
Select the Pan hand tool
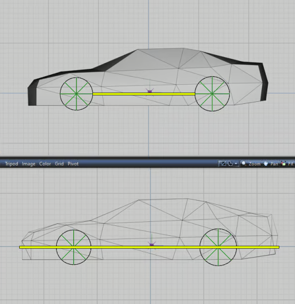point(271,164)
